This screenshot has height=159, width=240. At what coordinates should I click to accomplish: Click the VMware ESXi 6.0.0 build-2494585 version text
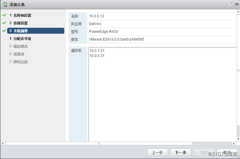116,39
